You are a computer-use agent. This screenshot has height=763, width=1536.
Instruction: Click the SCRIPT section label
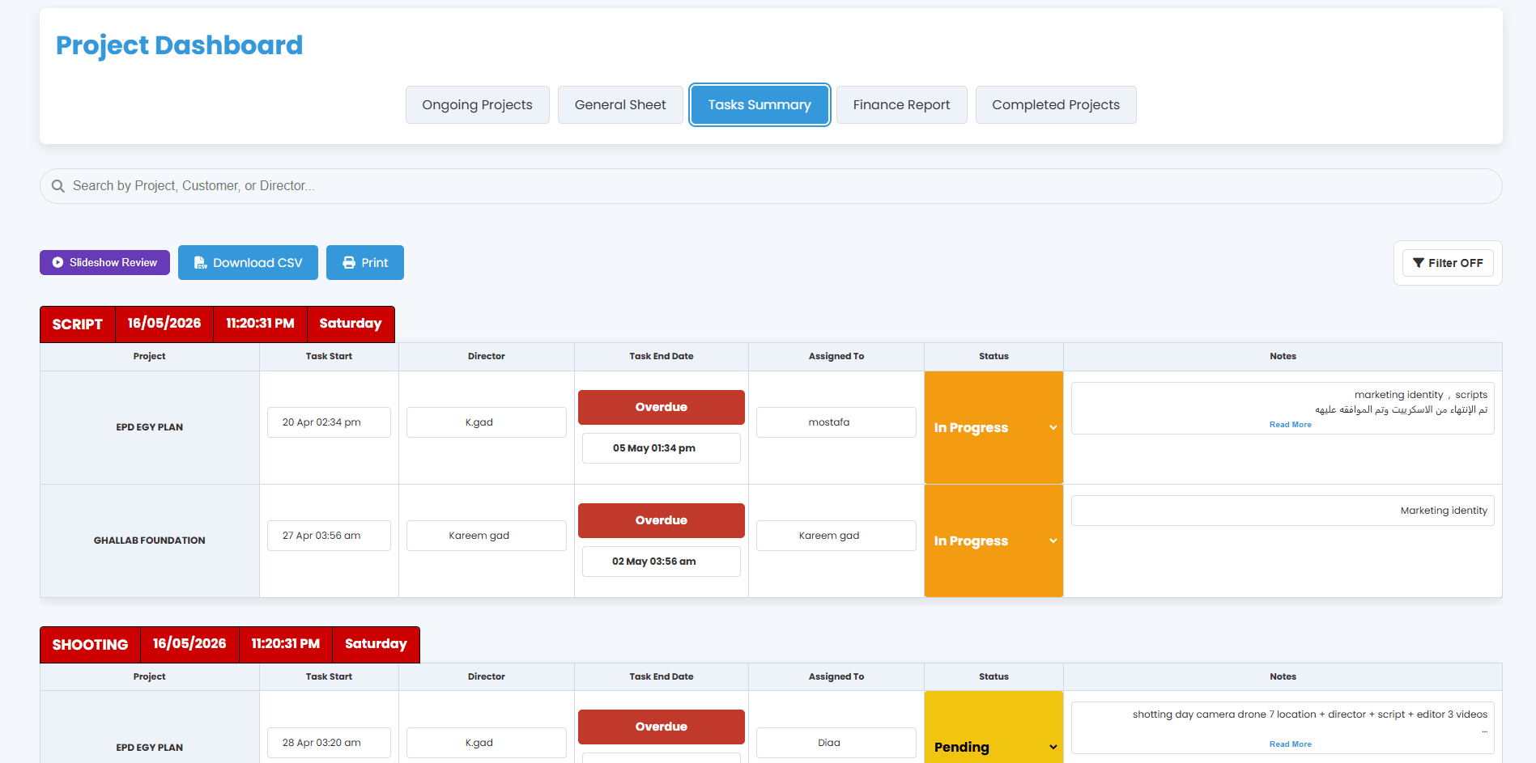[x=78, y=324]
